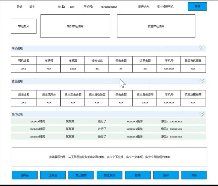Click the 货主身份证号 column header
The height and width of the screenshot is (186, 218).
point(145,94)
